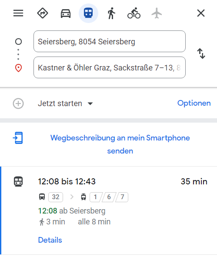Screen dimensions: 217x257
Task: Select public transit train mode
Action: [x=89, y=13]
